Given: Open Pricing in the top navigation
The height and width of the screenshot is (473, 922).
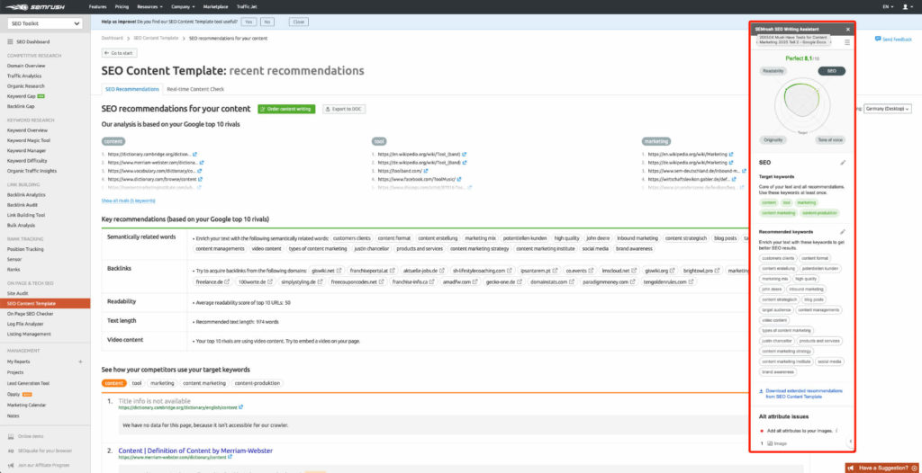Looking at the screenshot, I should tap(122, 7).
